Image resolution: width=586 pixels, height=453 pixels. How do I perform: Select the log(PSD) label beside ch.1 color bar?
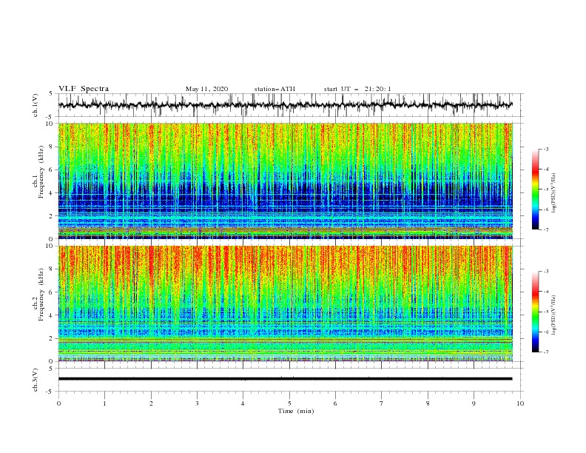pos(554,193)
